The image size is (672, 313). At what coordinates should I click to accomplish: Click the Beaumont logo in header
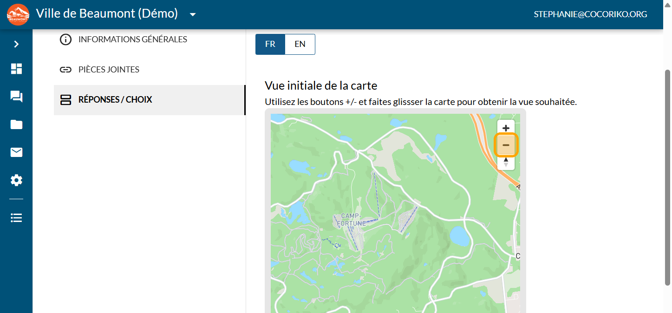coord(18,14)
